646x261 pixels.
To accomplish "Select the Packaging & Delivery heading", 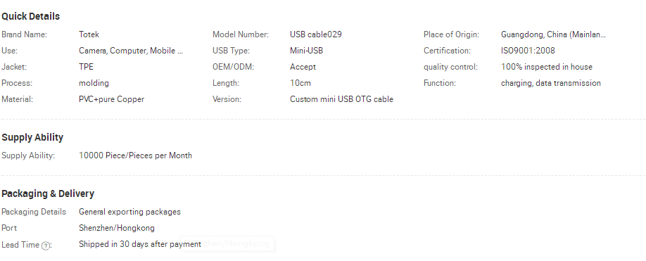I will coord(48,193).
